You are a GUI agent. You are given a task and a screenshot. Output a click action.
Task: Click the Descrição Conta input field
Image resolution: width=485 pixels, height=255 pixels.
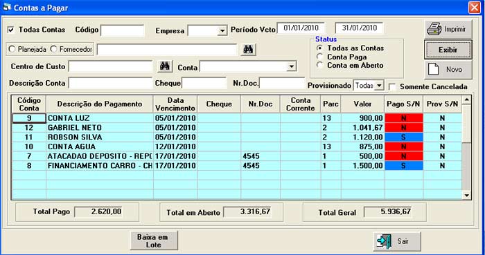(x=111, y=83)
